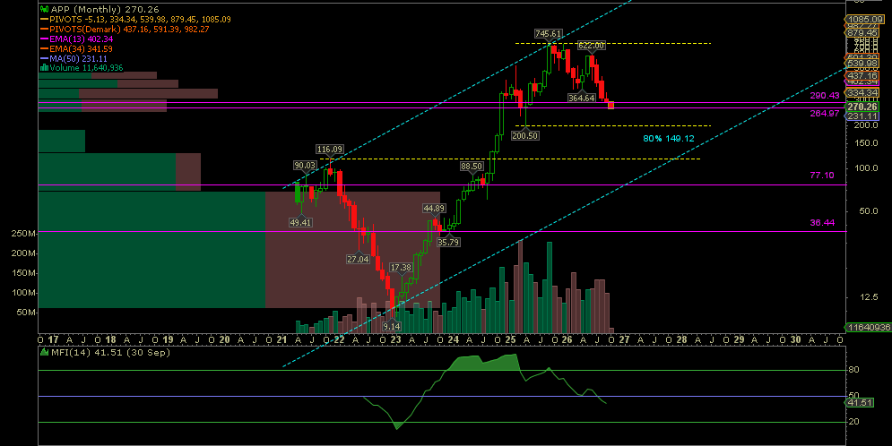Click the 1085.09 pivot tag on price axis
Screen dimensions: 892x446
(x=865, y=20)
